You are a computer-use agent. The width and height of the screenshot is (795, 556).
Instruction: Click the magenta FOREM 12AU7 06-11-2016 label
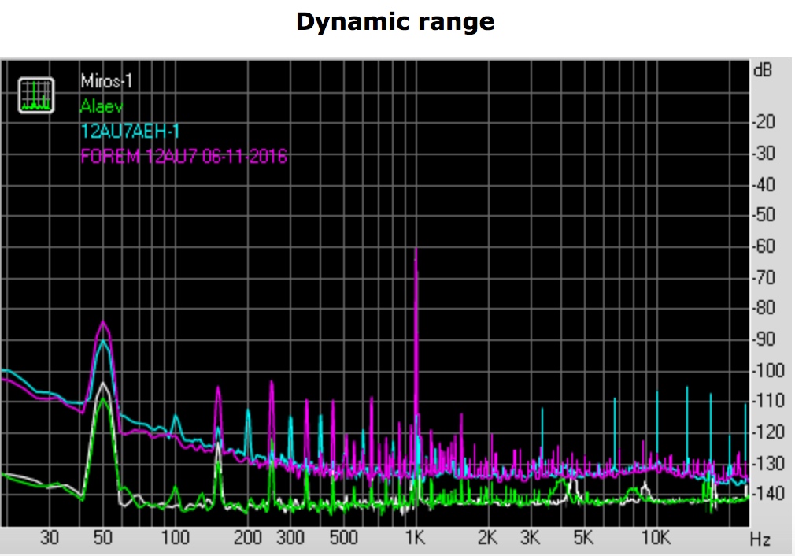pyautogui.click(x=183, y=156)
